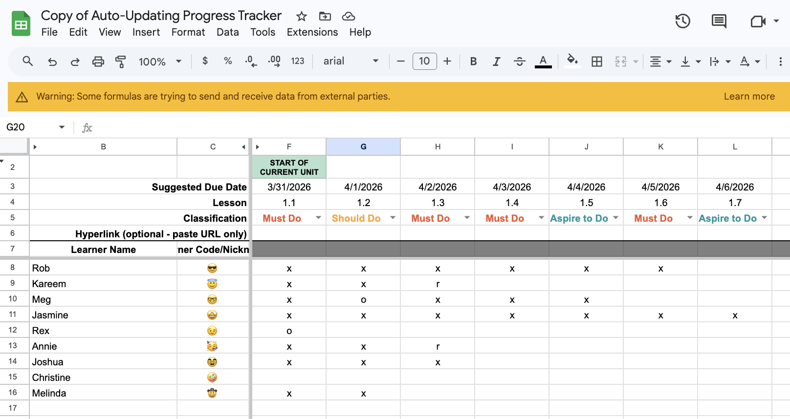Click the font size input field
This screenshot has height=419, width=790.
424,61
